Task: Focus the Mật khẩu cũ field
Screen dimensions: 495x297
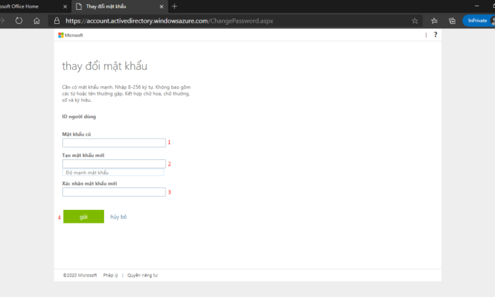Action: (x=114, y=143)
